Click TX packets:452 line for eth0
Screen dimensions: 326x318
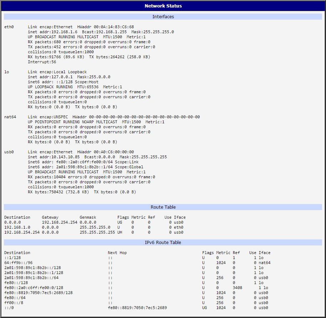91,47
